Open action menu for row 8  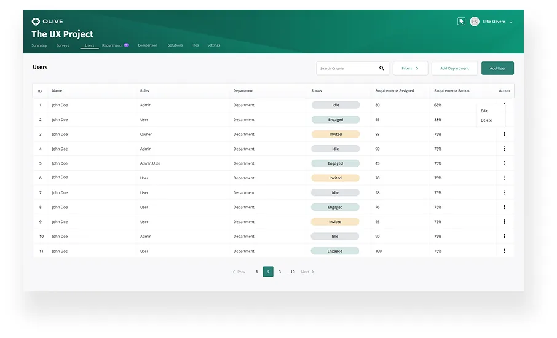coord(504,207)
